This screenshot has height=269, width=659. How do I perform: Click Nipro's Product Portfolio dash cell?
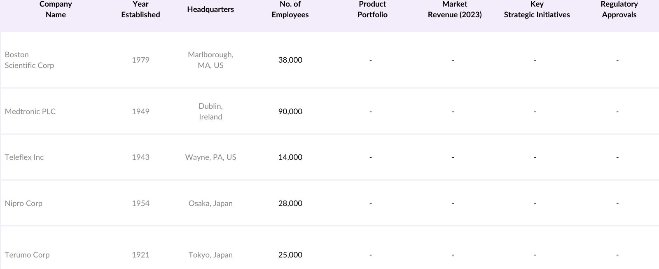tap(371, 204)
